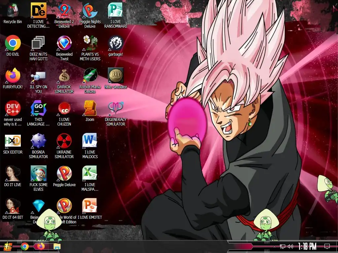This screenshot has height=253, width=338.
Task: Open the HxD hex editor shortcut
Action: pos(13,144)
